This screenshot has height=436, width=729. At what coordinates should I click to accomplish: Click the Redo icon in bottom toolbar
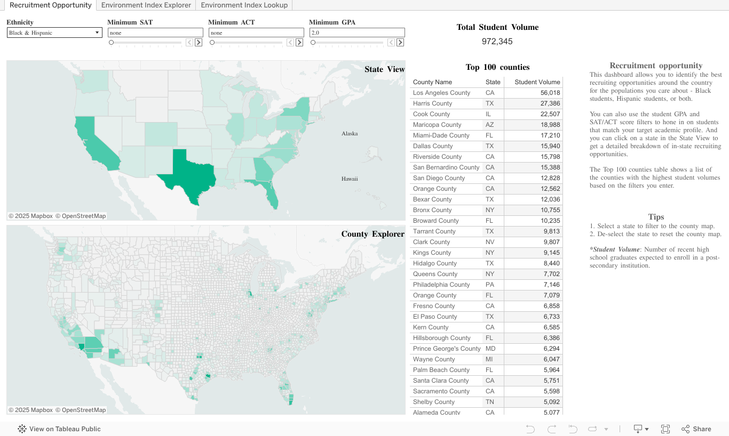click(552, 429)
